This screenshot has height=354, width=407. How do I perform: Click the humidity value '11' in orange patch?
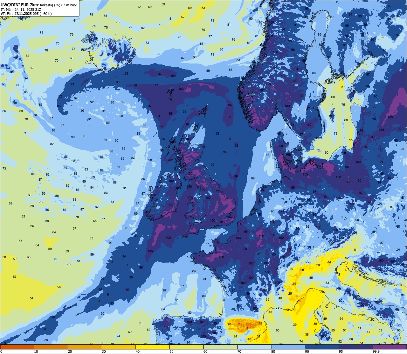[247, 328]
